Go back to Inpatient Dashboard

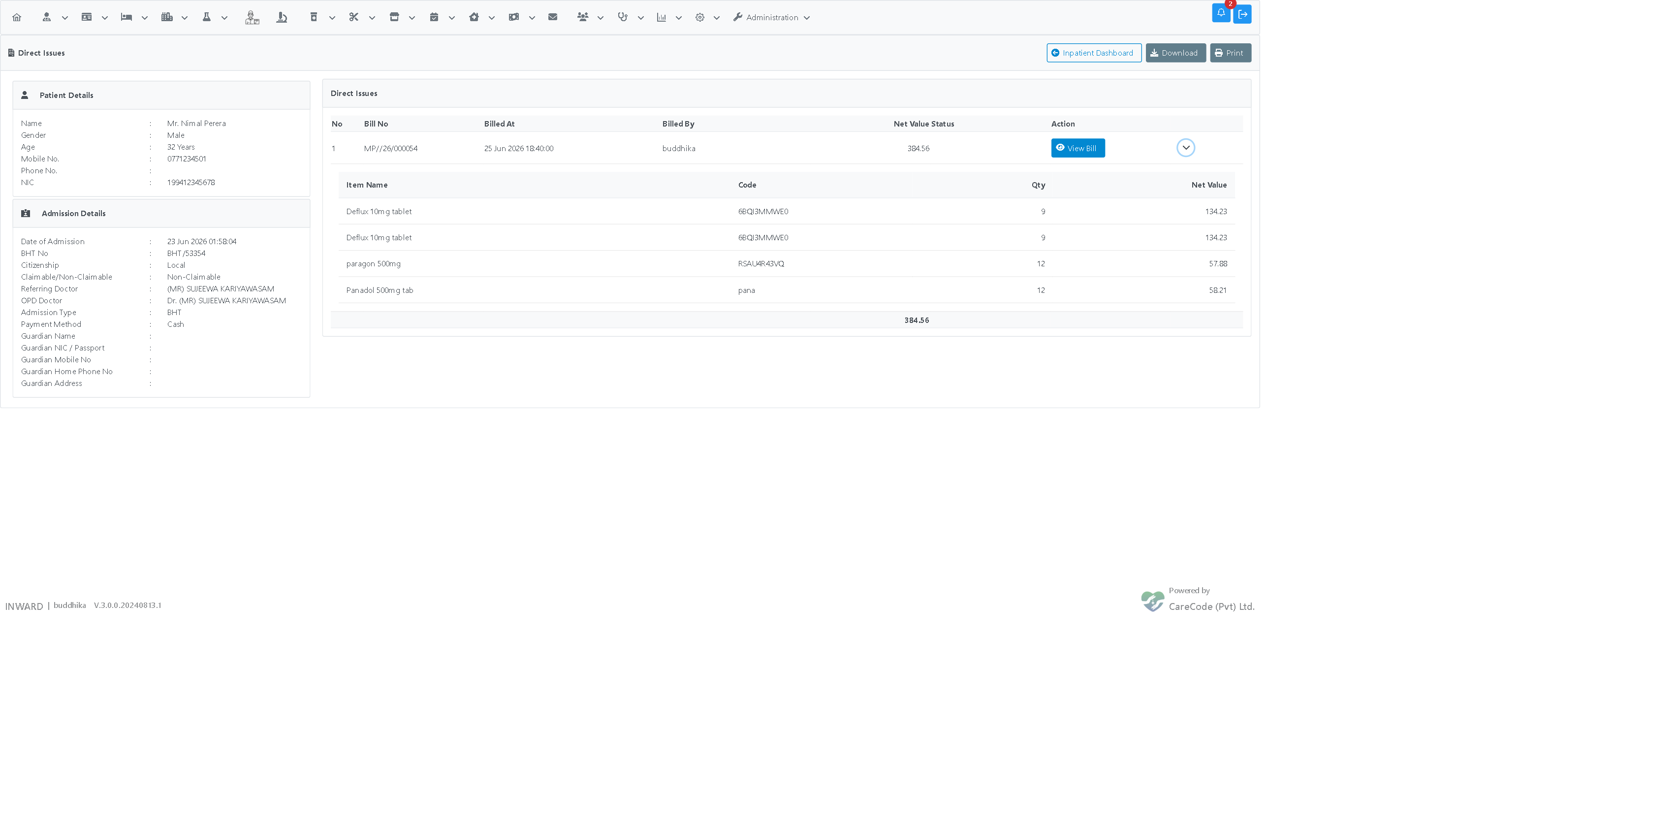pos(1094,53)
